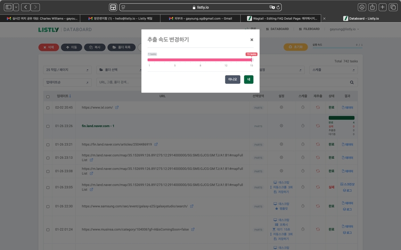Check the box for musinsa.com row
Image resolution: width=401 pixels, height=250 pixels.
point(48,230)
